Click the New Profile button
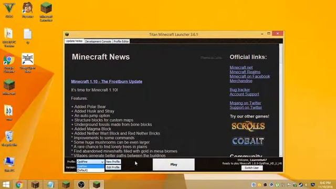Image resolution: width=336 pixels, height=189 pixels. (113, 162)
